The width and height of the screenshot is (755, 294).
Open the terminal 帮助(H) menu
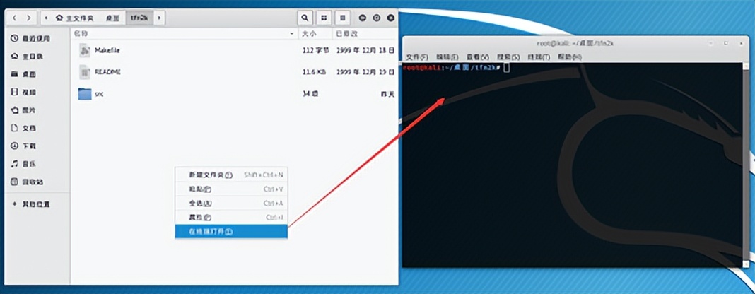(570, 57)
